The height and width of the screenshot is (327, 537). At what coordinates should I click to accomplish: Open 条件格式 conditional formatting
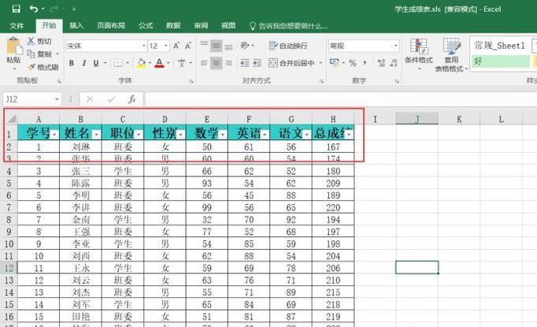419,54
